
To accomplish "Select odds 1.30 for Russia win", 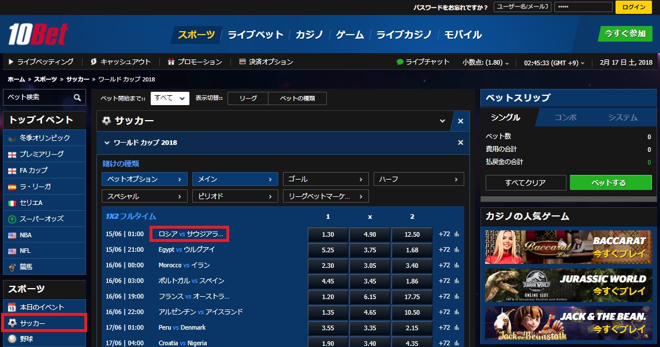I will click(328, 234).
